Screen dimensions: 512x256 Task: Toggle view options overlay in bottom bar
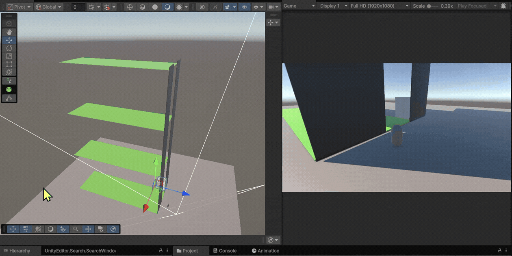(63, 229)
